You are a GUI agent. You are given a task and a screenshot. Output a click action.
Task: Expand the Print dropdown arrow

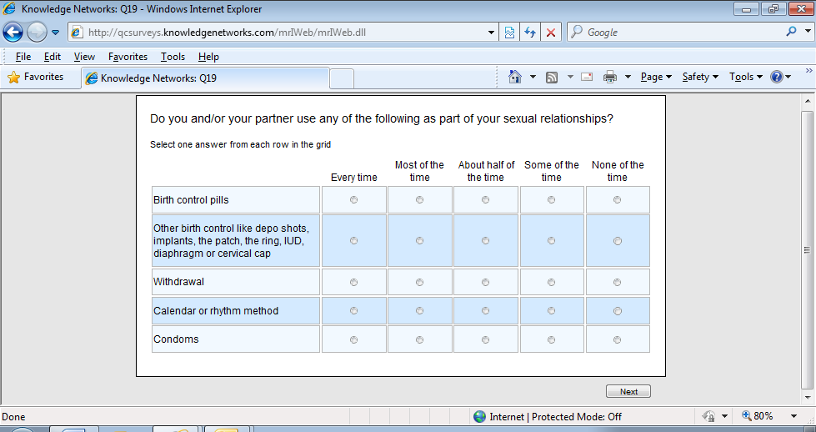pyautogui.click(x=628, y=77)
